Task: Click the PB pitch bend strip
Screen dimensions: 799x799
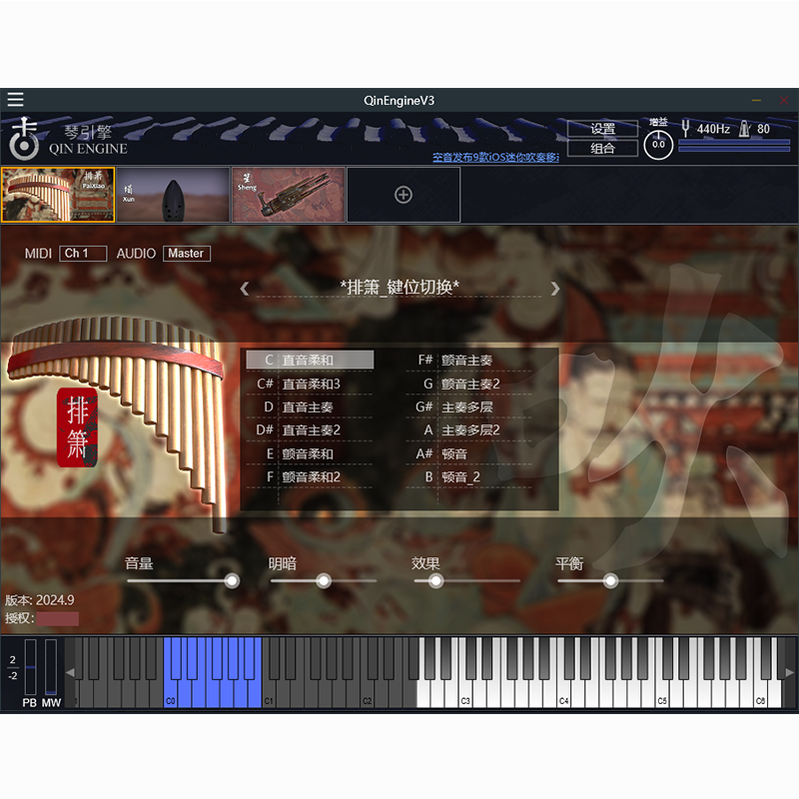Action: (x=31, y=667)
